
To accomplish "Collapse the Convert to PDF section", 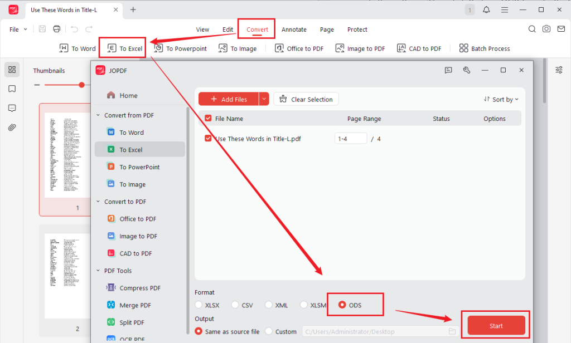I will tap(98, 201).
